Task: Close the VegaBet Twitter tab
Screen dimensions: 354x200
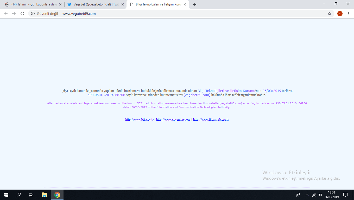Action: tap(123, 4)
